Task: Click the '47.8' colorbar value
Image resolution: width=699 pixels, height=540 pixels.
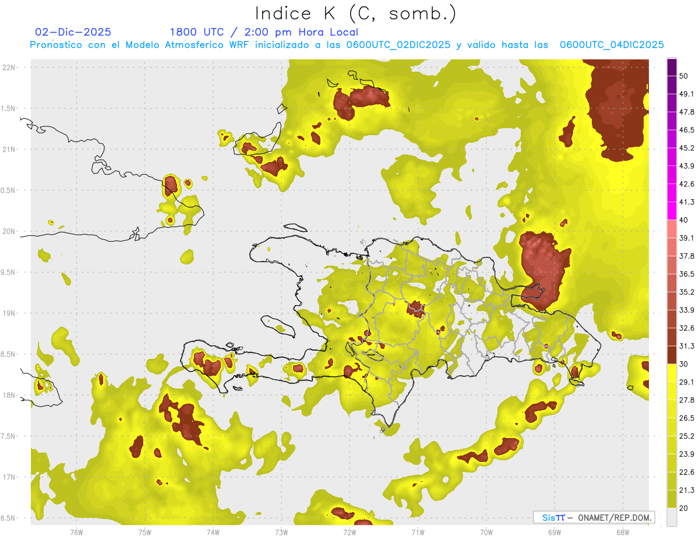Action: pos(687,112)
